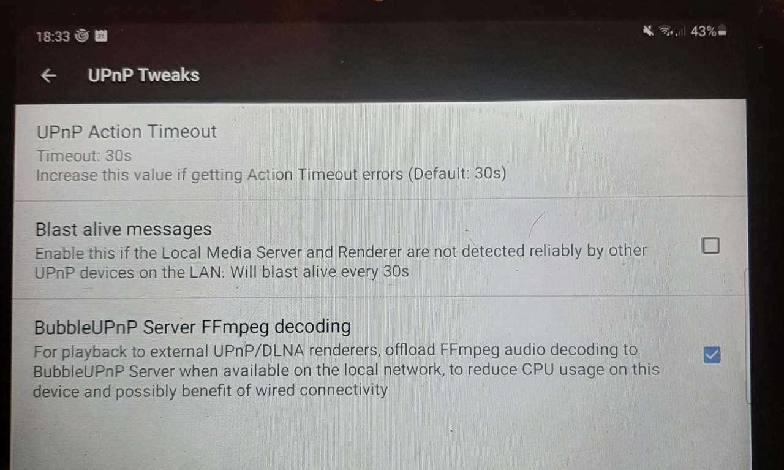
Task: Tap the back arrow icon
Action: pos(48,75)
